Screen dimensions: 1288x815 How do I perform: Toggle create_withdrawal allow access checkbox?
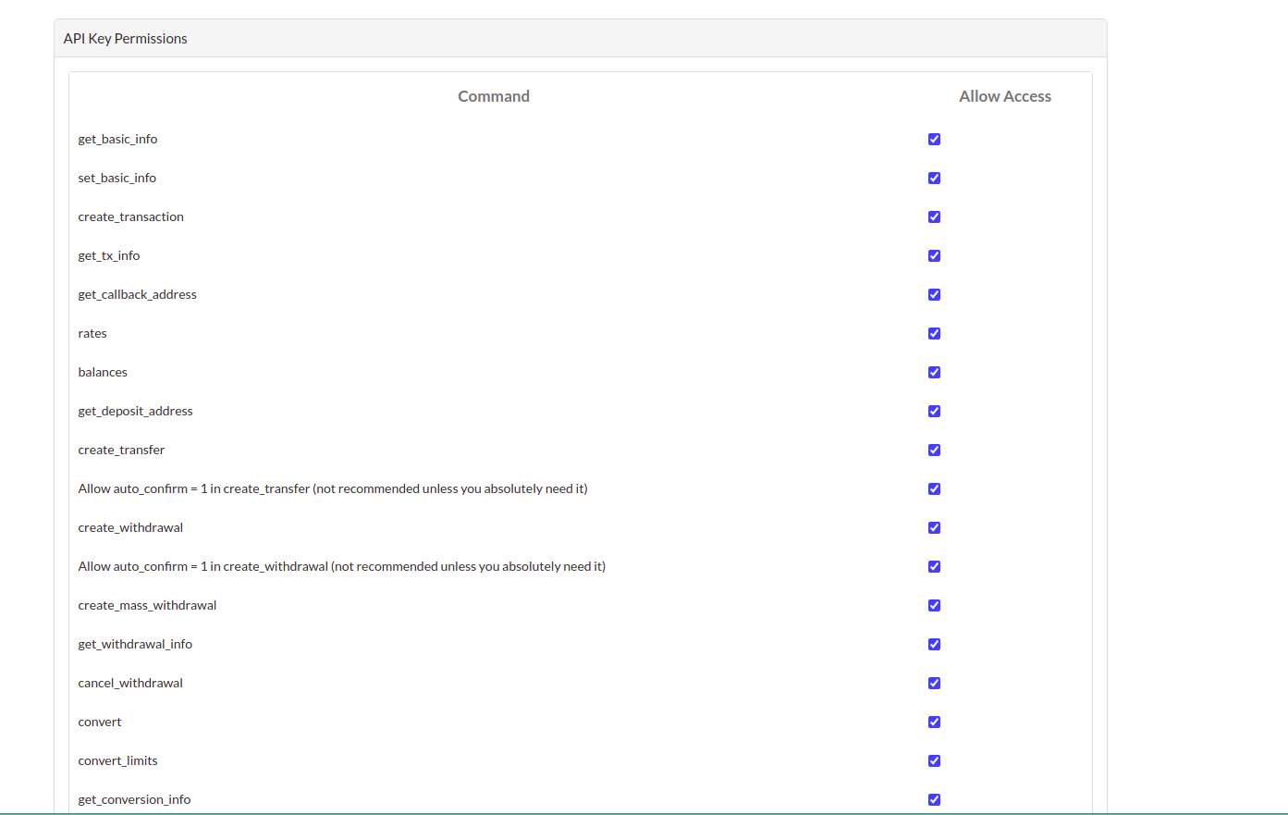[934, 528]
